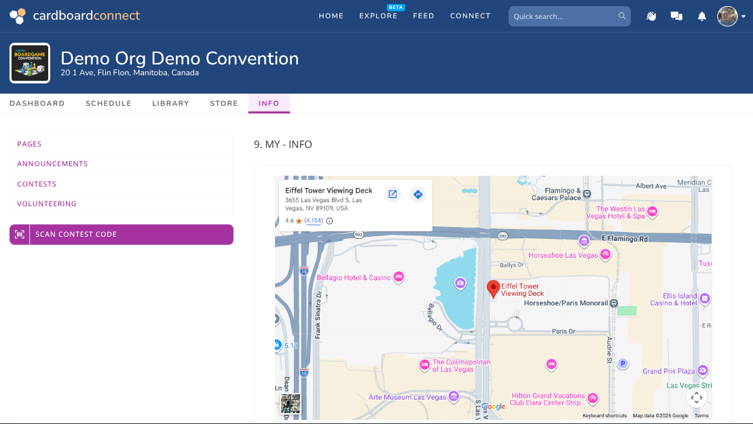Click Grand Prix Plaza marker
The height and width of the screenshot is (424, 753).
pyautogui.click(x=703, y=370)
